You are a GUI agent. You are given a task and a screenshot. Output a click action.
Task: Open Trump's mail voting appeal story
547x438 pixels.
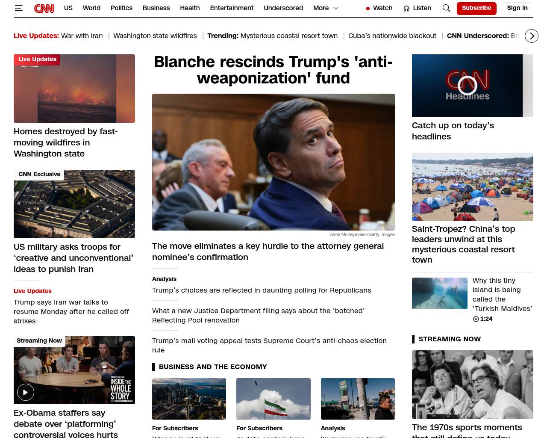click(x=270, y=345)
